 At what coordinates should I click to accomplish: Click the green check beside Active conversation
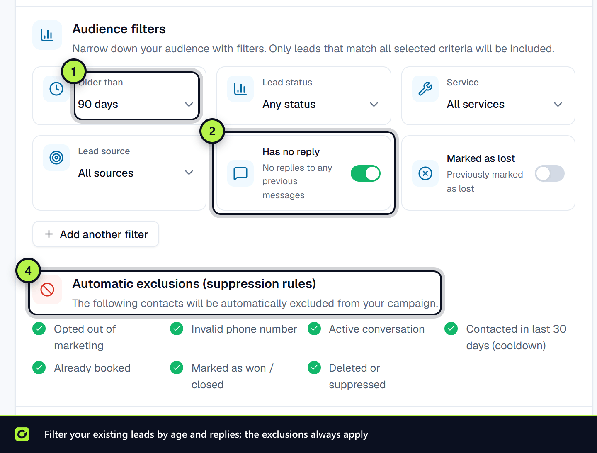click(x=314, y=329)
